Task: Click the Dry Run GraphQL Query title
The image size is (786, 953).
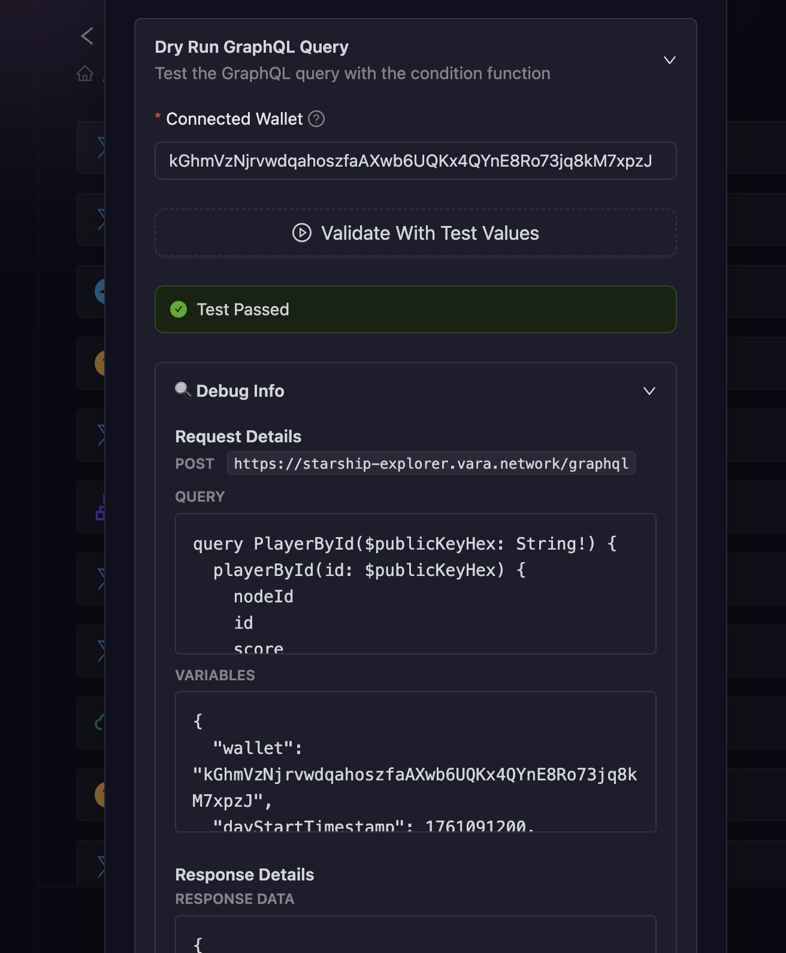Action: point(252,47)
